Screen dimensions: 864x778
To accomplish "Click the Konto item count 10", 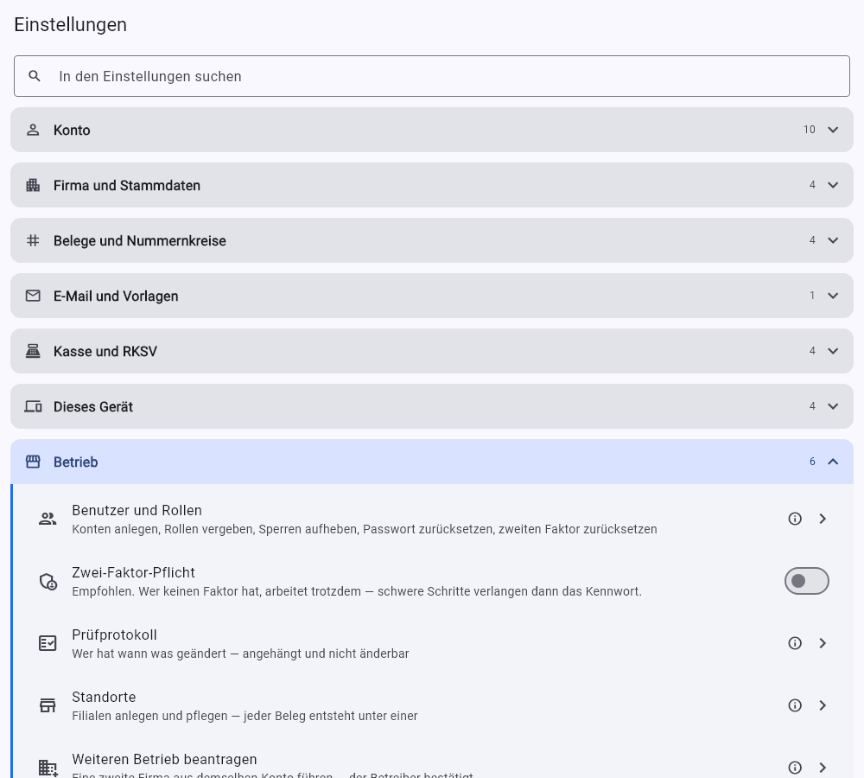I will click(809, 130).
